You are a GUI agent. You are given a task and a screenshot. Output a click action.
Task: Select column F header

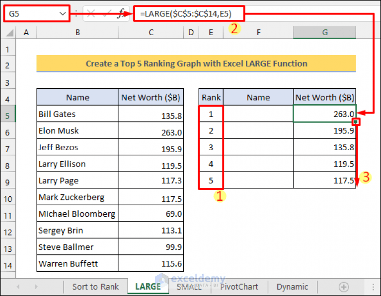pyautogui.click(x=258, y=33)
